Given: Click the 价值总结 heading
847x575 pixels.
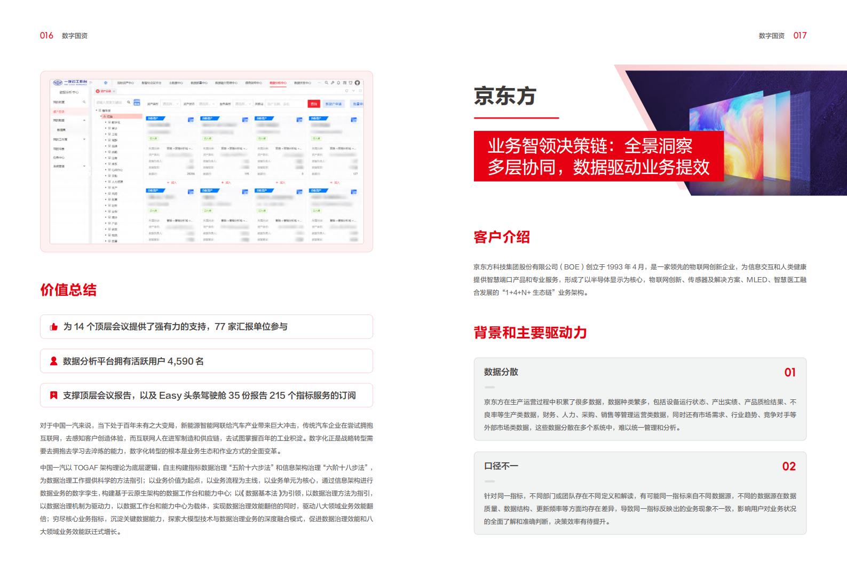Looking at the screenshot, I should (68, 290).
